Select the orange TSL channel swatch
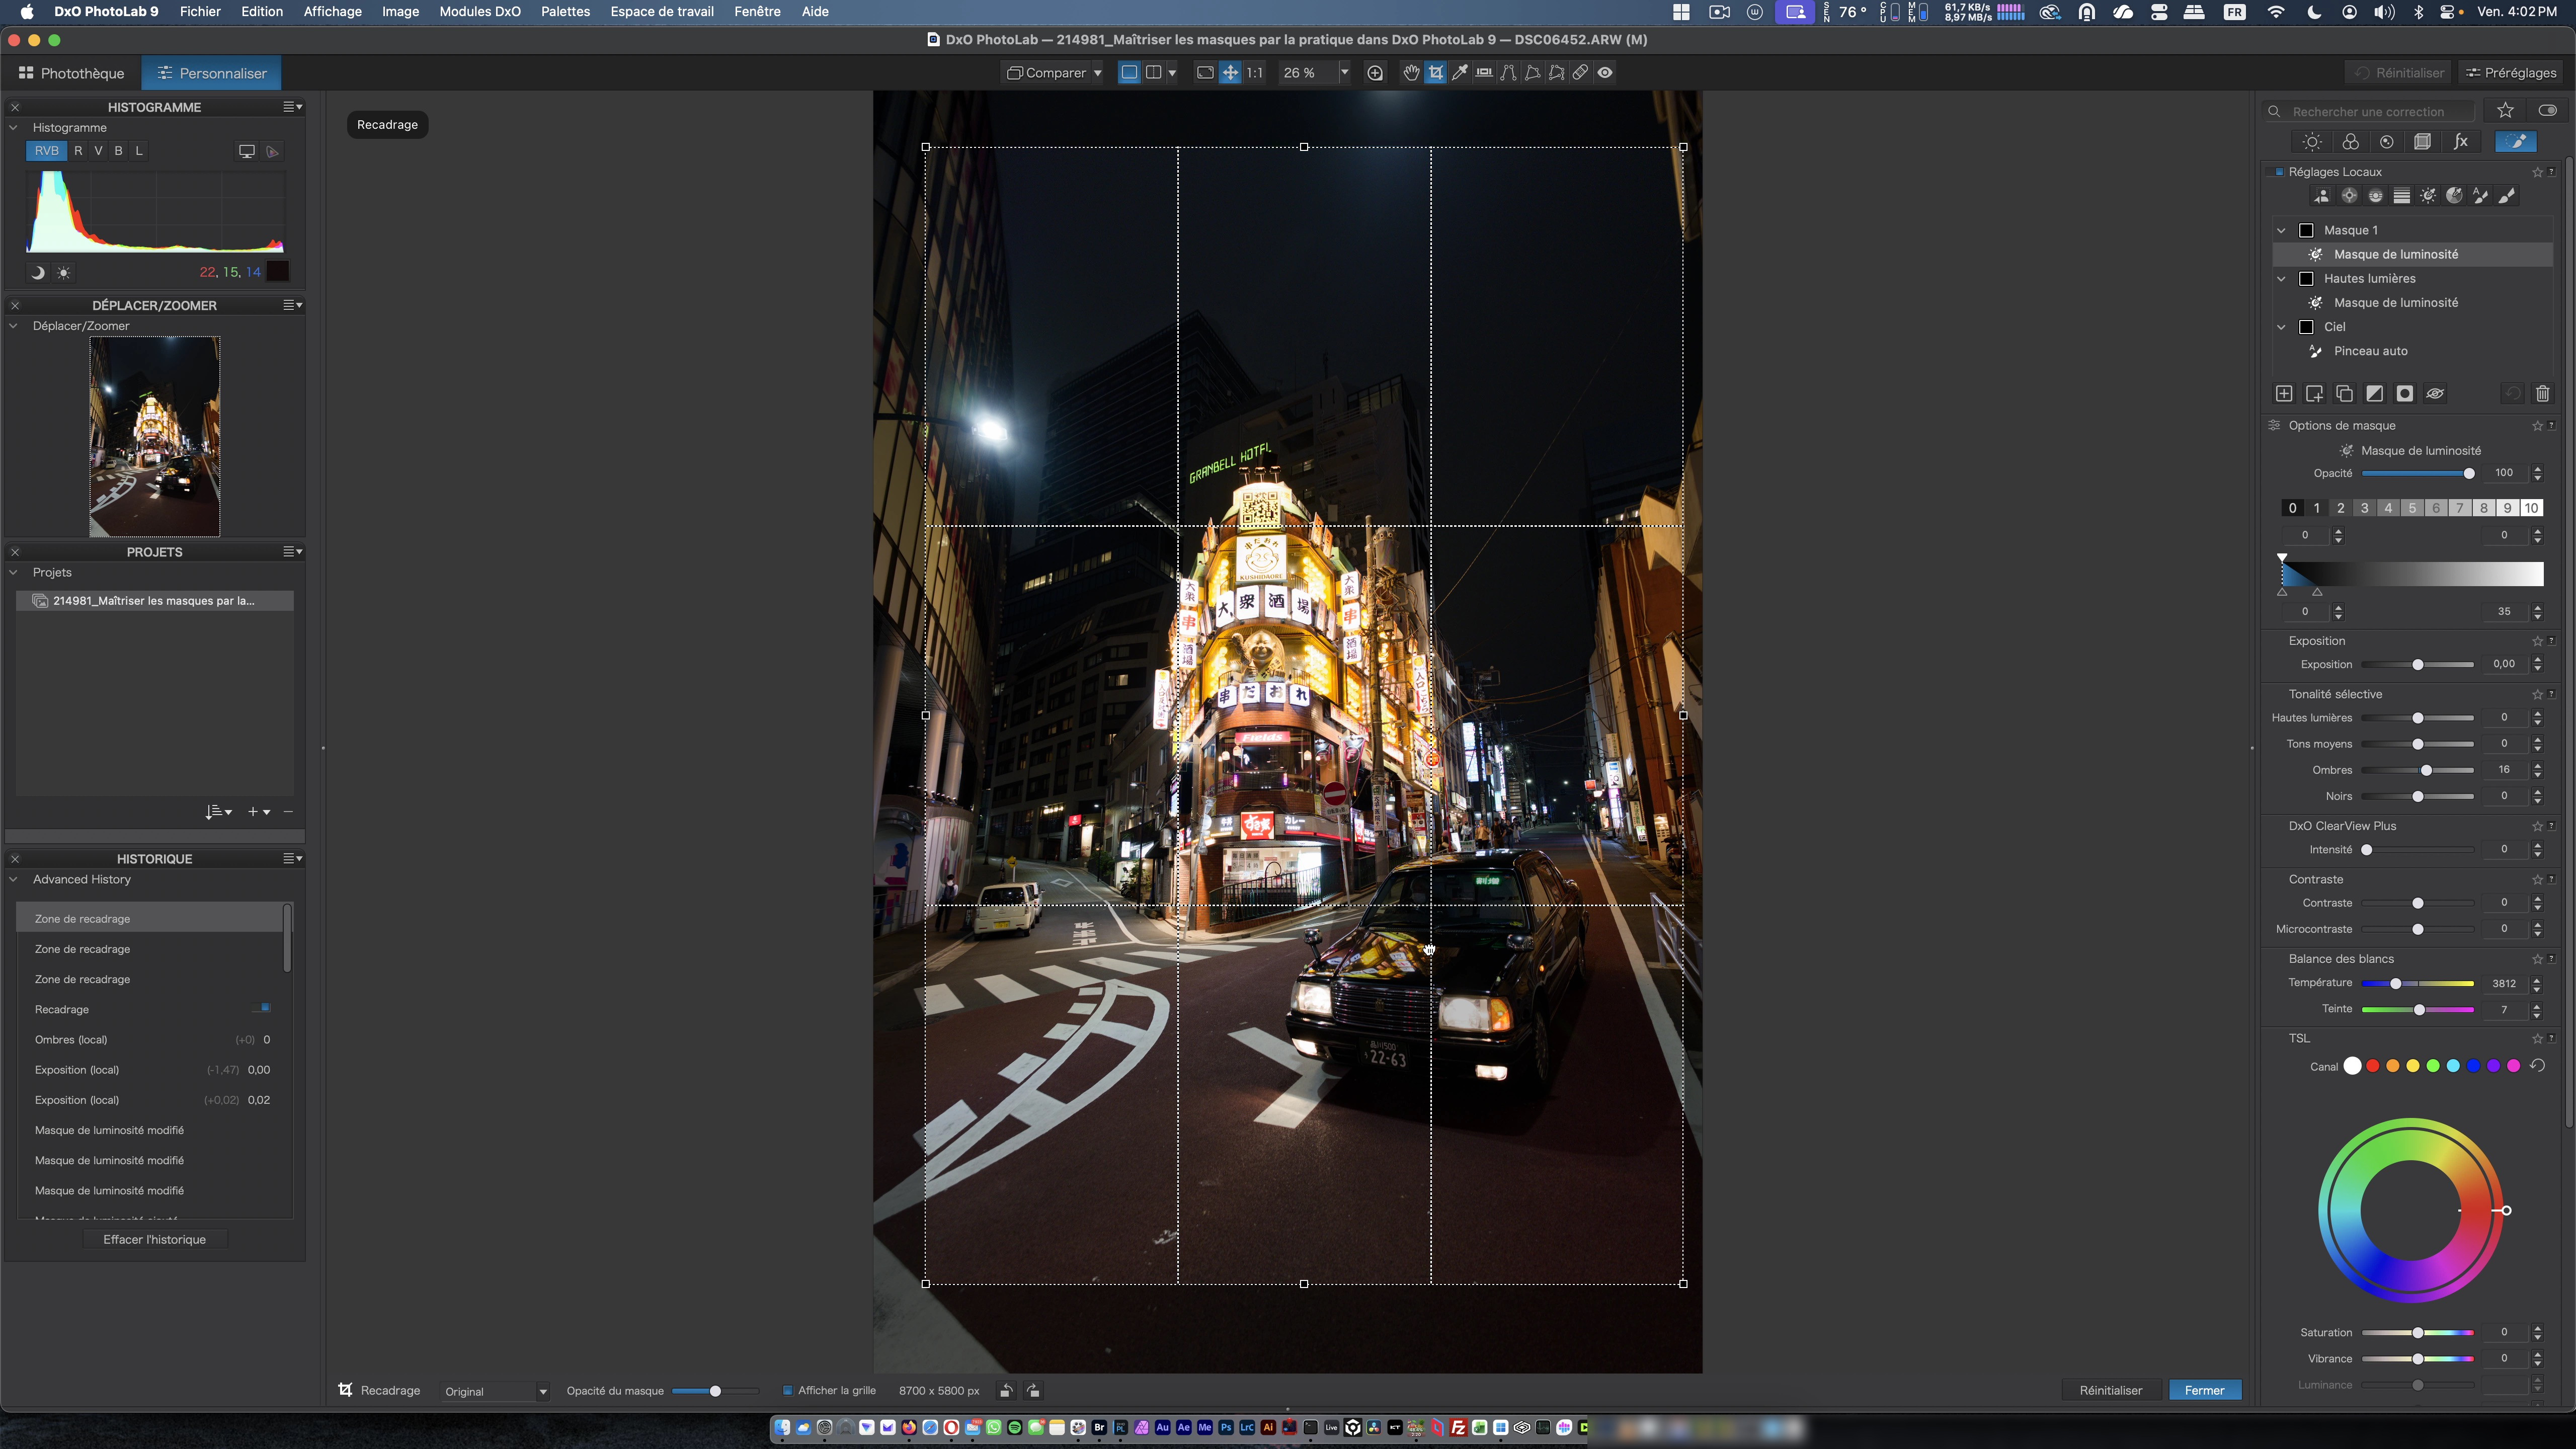The height and width of the screenshot is (1449, 2576). coord(2392,1066)
